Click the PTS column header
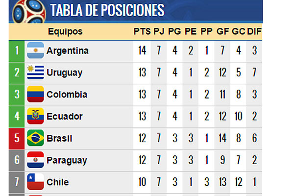The width and height of the screenshot is (294, 196). 142,32
